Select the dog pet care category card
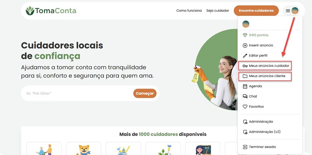This screenshot has height=155, width=312. [84, 149]
